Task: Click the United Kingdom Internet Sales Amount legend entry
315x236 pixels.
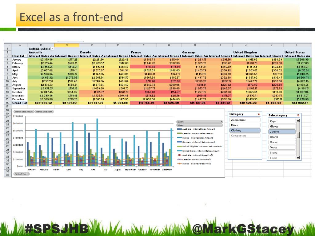Action: tap(199, 147)
